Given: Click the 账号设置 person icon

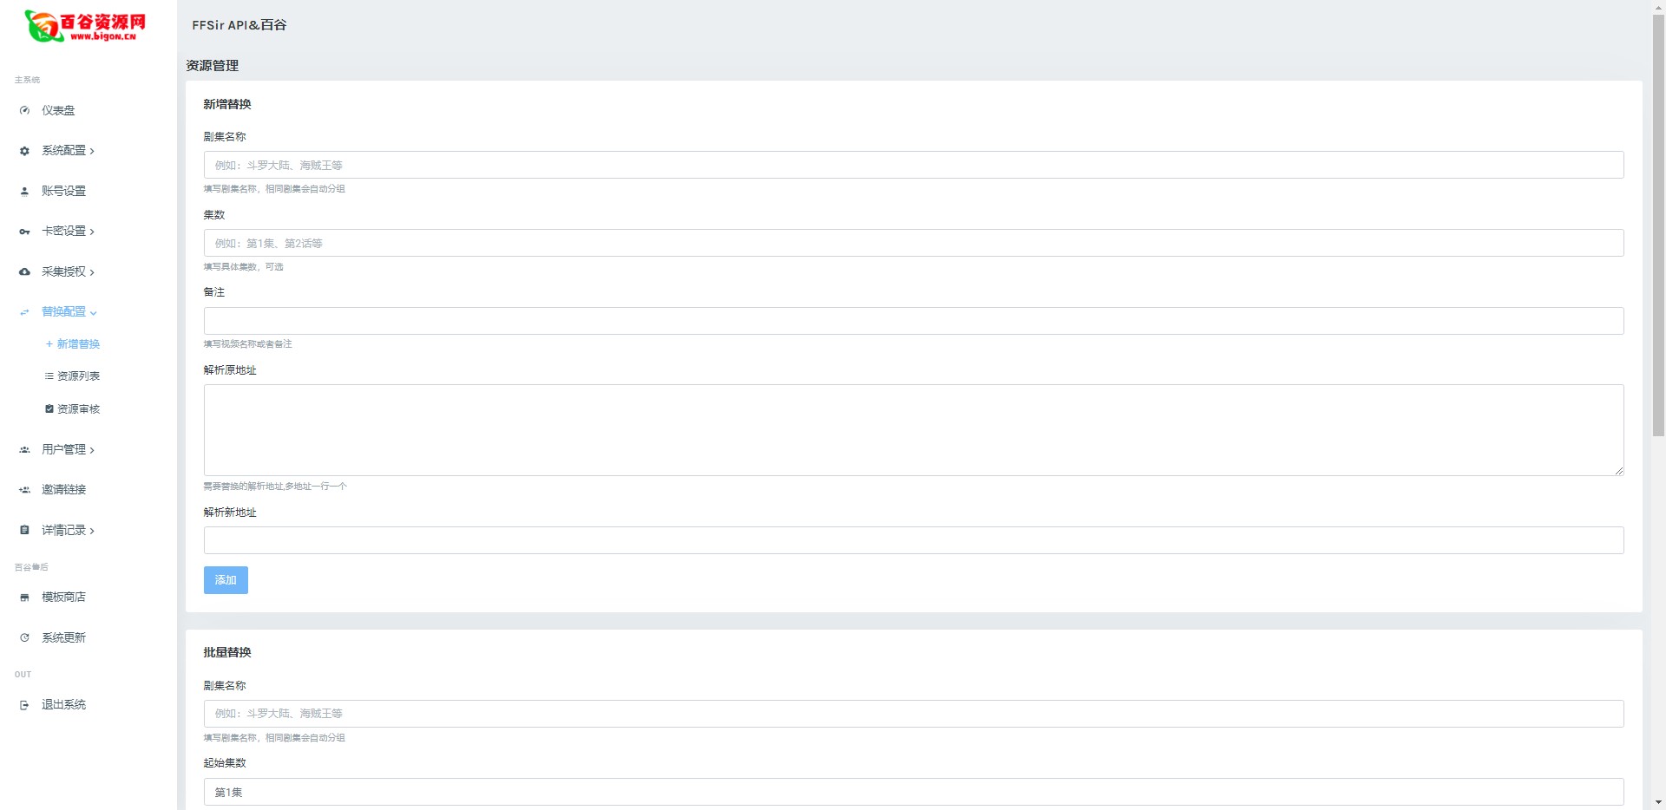Looking at the screenshot, I should pyautogui.click(x=24, y=192).
